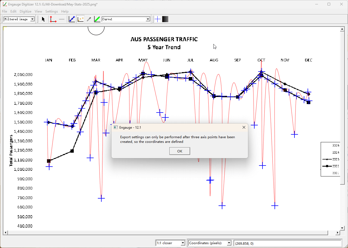Viewport: 348px width, 248px height.
Task: Open the View menu
Action: tap(38, 11)
